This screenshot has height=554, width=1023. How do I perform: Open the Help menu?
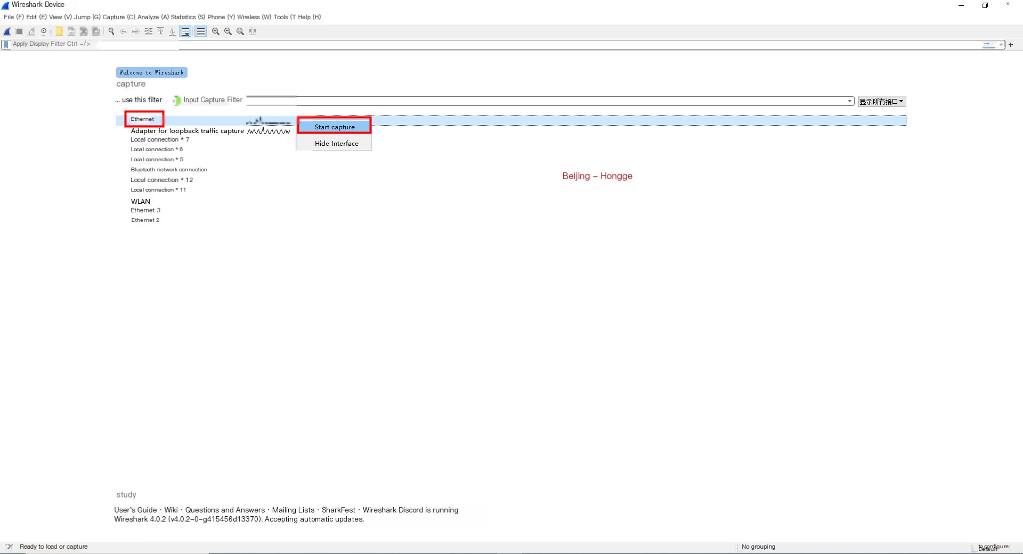click(309, 17)
